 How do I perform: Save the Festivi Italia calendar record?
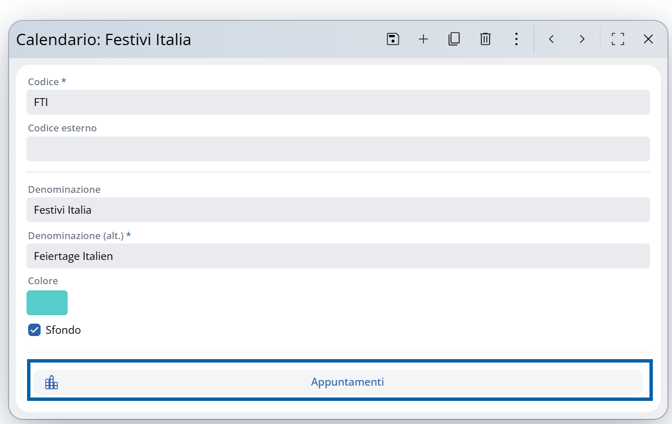coord(392,39)
